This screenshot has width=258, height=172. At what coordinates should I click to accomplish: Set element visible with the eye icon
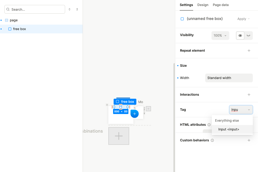click(240, 36)
